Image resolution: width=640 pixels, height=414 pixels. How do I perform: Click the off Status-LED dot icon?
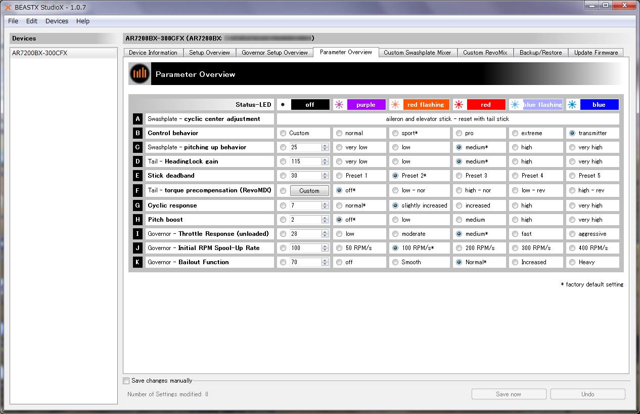tap(283, 105)
